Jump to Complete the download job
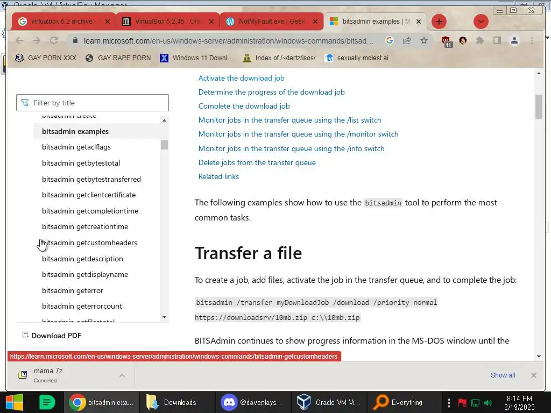Screen dimensions: 551x413 click(244, 106)
